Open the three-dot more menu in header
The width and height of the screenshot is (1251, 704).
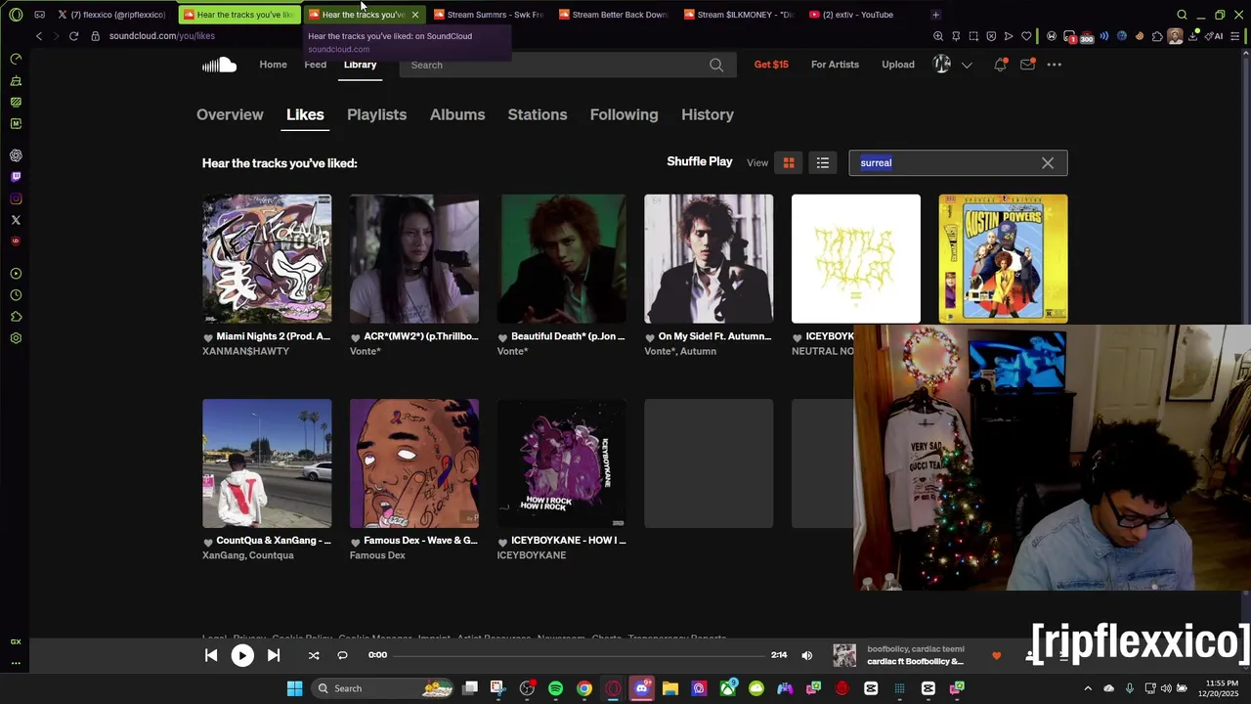pos(1055,65)
